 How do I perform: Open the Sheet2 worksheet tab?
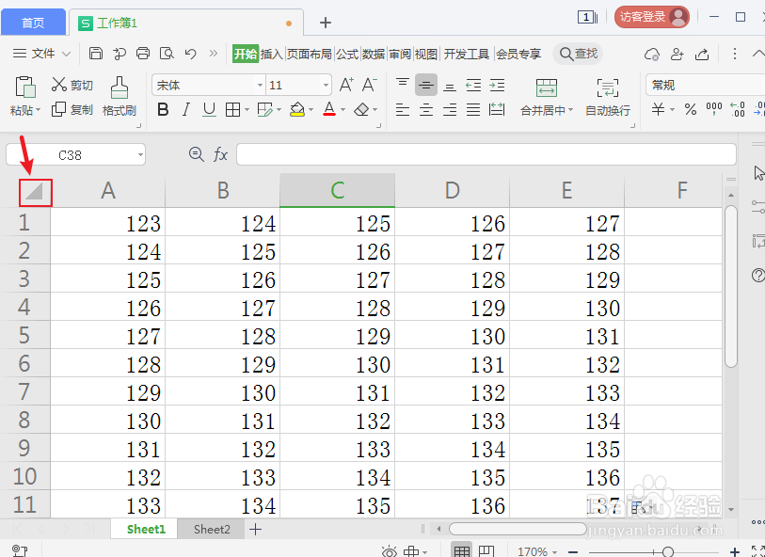point(212,529)
